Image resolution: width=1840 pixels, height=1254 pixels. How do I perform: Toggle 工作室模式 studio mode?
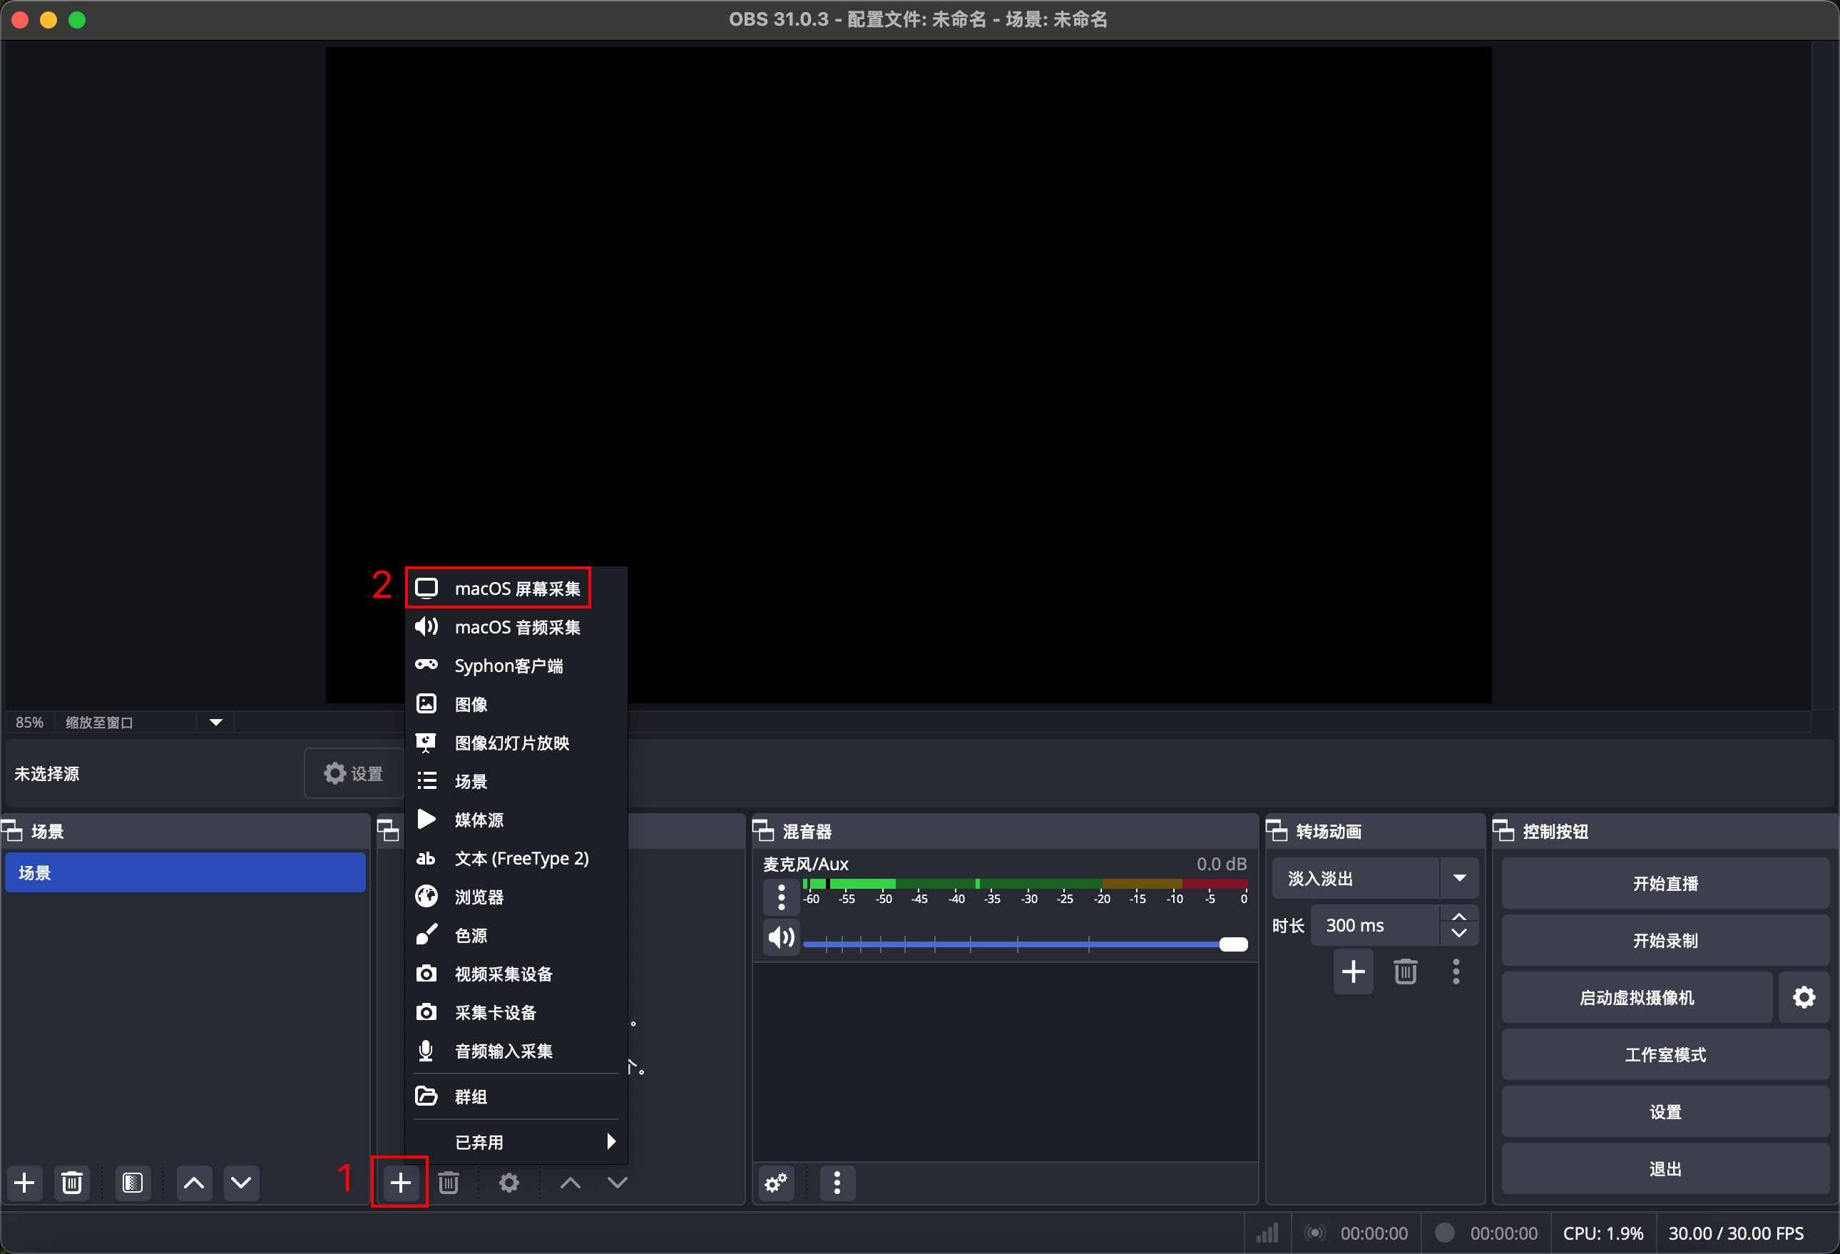[1665, 1054]
